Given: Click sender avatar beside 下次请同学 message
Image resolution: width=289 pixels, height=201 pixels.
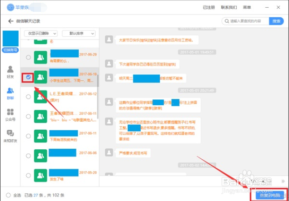Looking at the screenshot, I should pos(109,64).
